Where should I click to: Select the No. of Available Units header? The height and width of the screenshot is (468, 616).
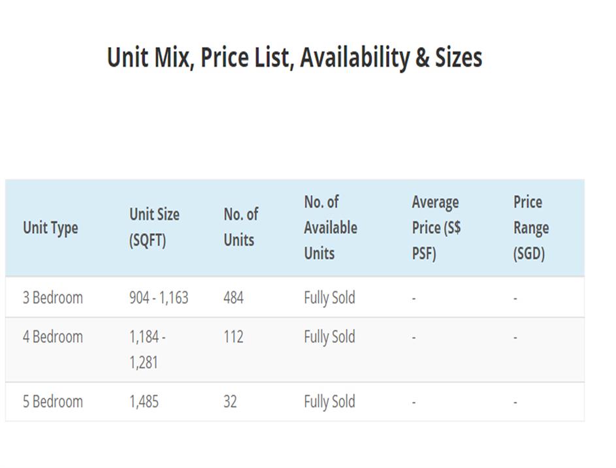click(331, 228)
